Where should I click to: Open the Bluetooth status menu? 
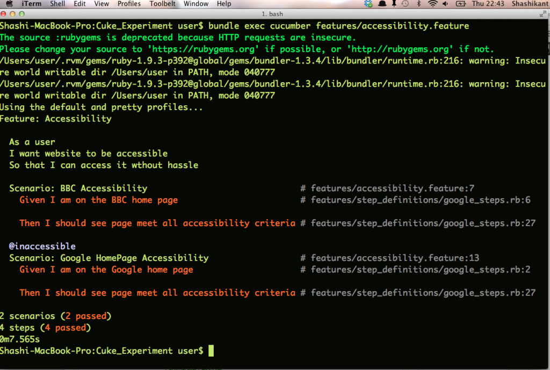click(x=418, y=4)
